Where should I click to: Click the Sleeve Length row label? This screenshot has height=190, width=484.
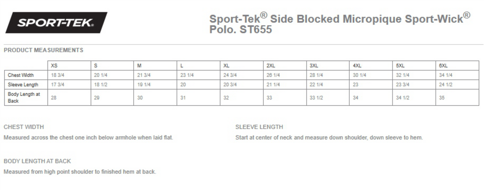point(23,85)
